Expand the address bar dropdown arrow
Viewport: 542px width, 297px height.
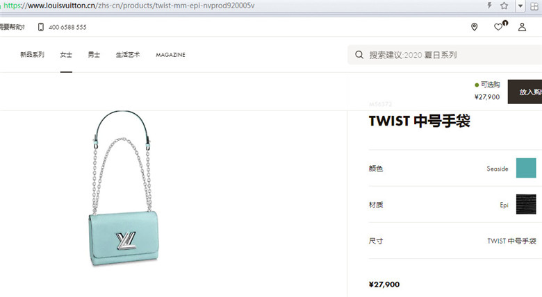tap(520, 6)
